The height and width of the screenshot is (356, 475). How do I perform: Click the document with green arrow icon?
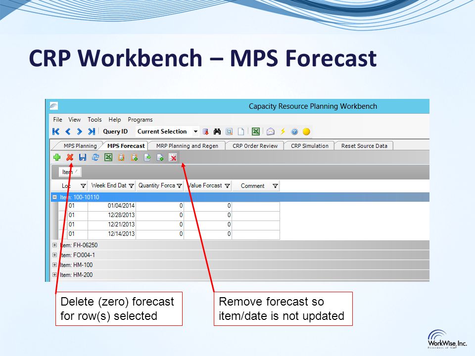(x=147, y=157)
